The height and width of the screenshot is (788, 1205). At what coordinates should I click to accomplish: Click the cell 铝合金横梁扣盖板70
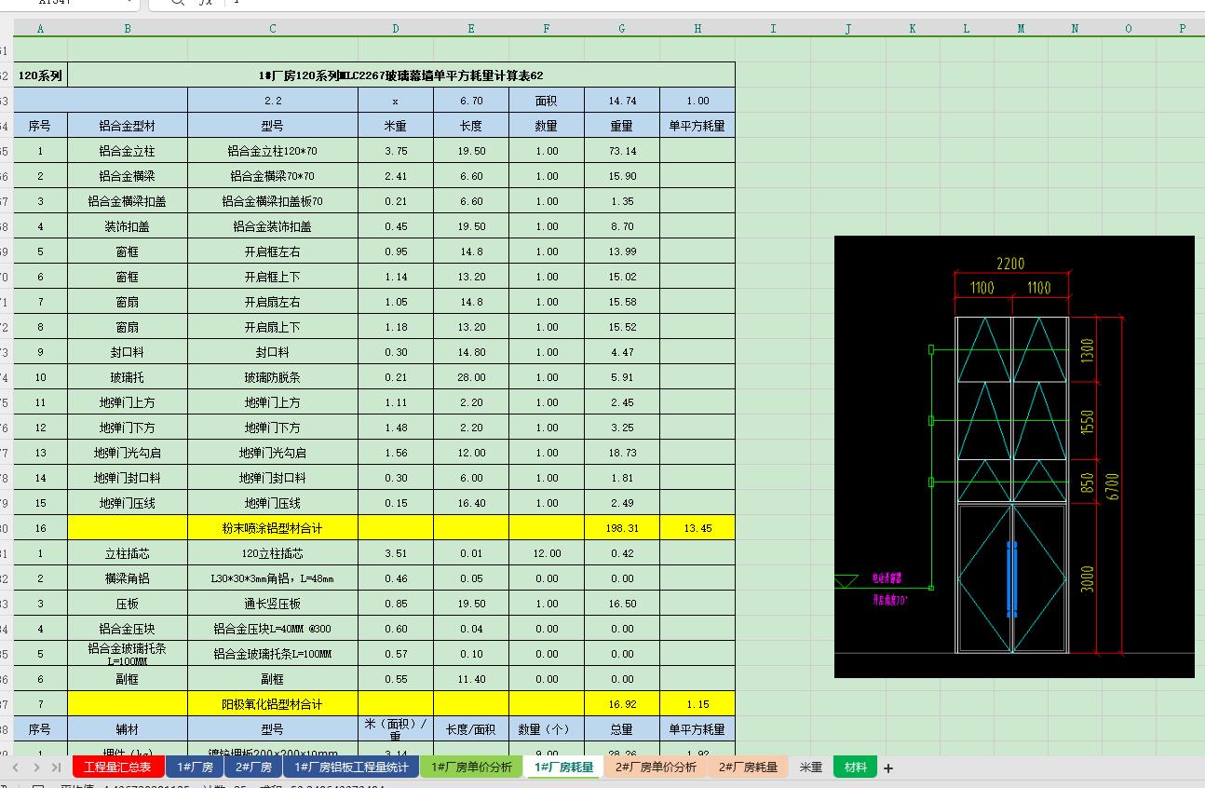pyautogui.click(x=273, y=201)
